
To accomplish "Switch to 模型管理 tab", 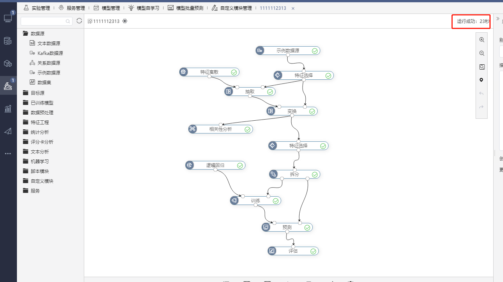I will click(x=107, y=8).
